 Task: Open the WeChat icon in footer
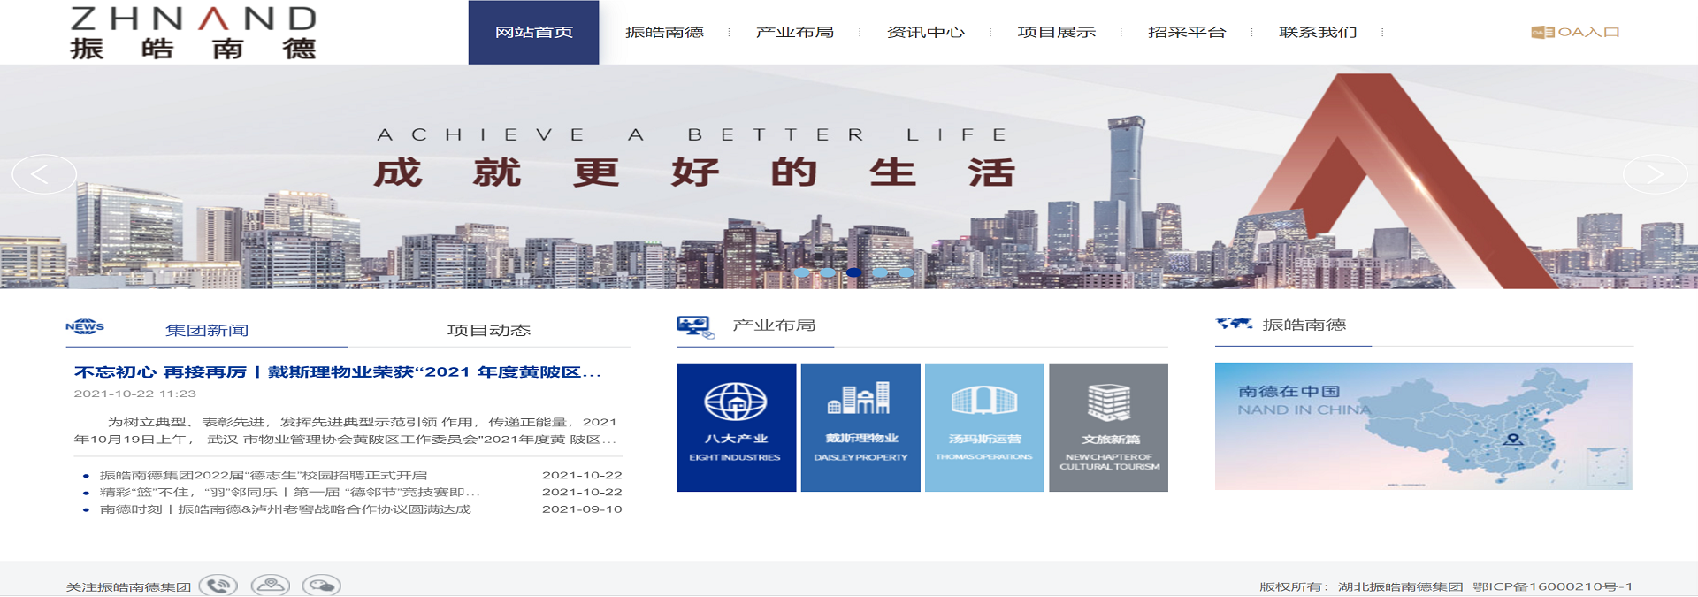(321, 585)
